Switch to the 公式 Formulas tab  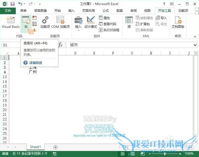coord(105,11)
